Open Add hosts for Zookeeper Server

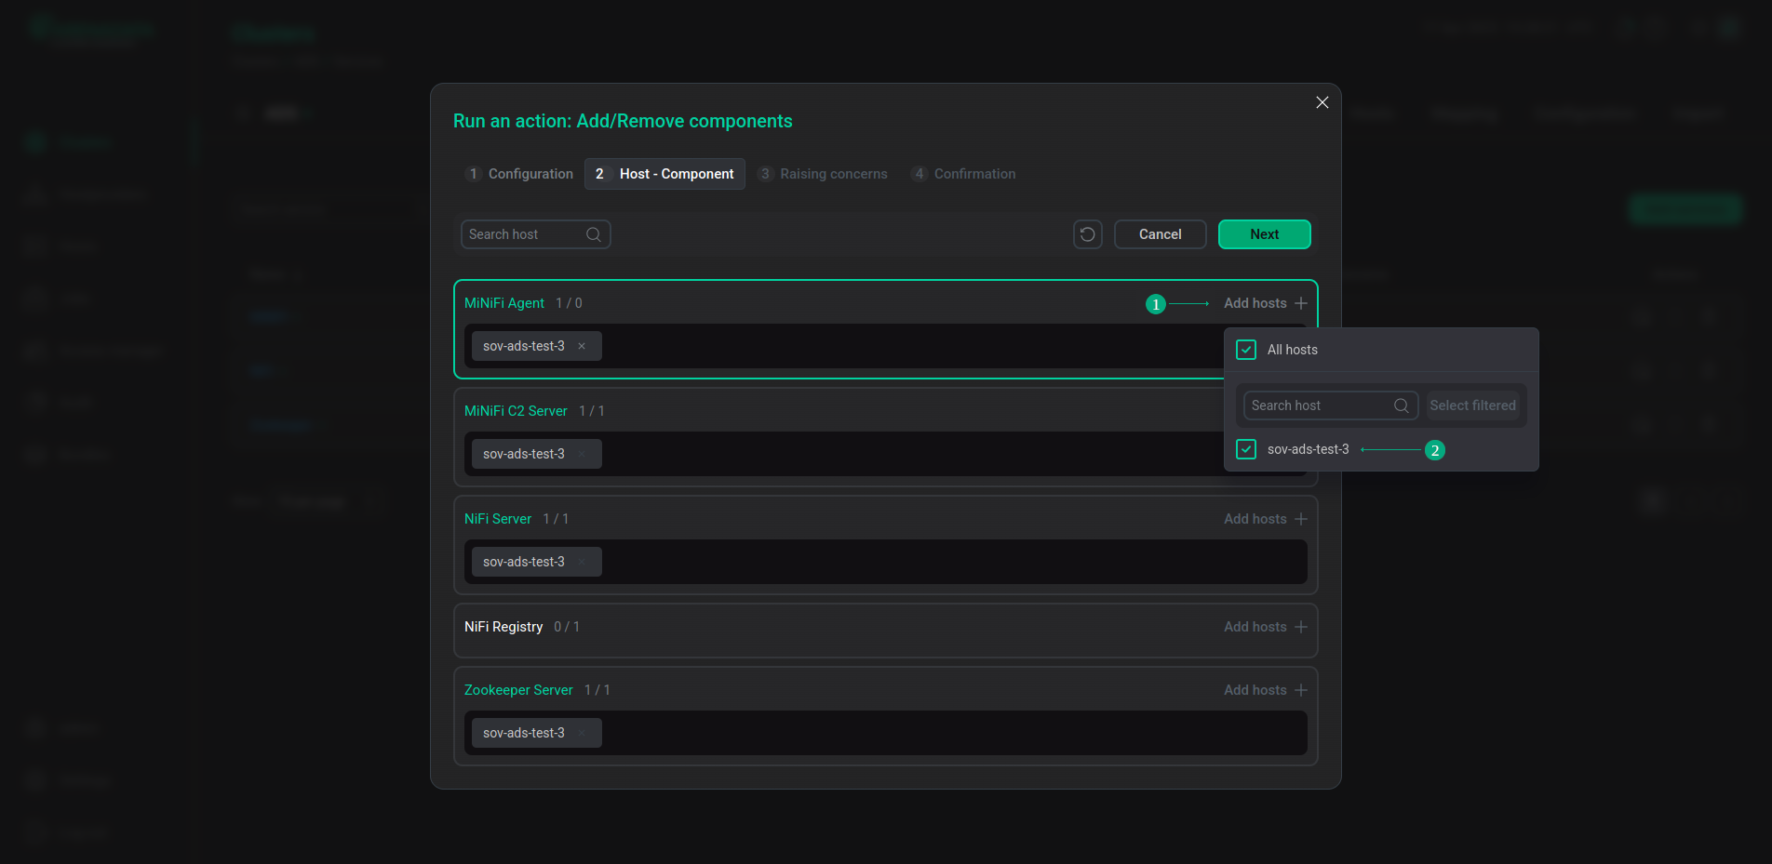1266,690
